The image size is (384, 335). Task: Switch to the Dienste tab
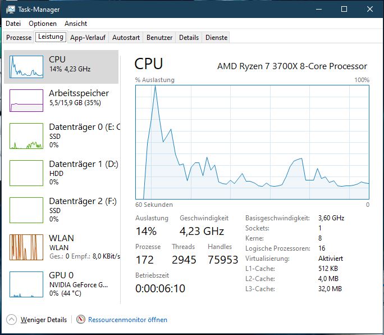click(216, 38)
